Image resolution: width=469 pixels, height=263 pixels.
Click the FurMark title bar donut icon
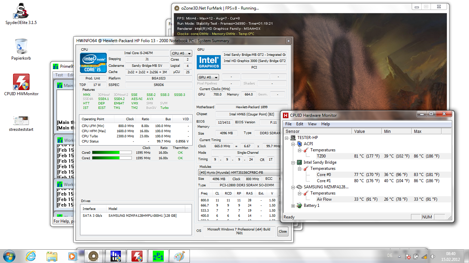coord(177,8)
